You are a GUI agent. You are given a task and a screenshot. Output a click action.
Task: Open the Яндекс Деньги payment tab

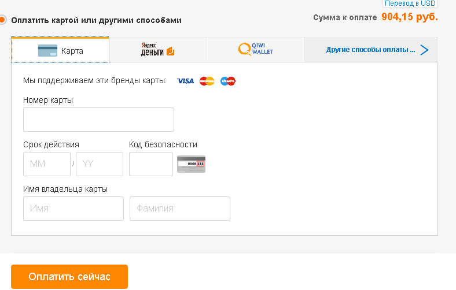coord(158,50)
